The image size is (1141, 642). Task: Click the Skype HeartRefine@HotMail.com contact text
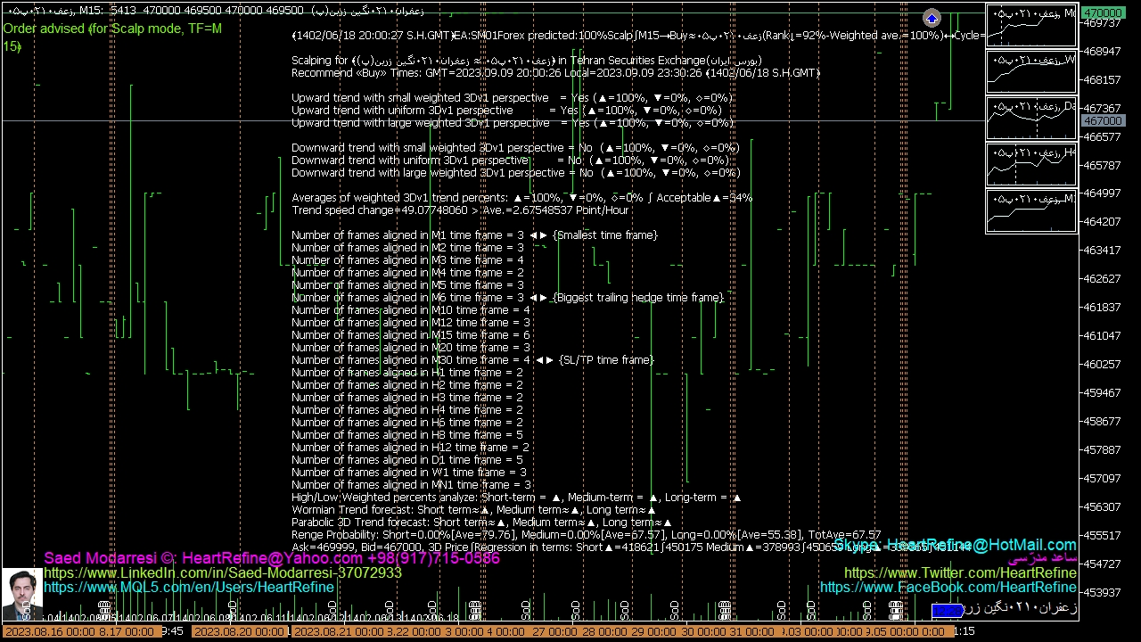coord(955,545)
